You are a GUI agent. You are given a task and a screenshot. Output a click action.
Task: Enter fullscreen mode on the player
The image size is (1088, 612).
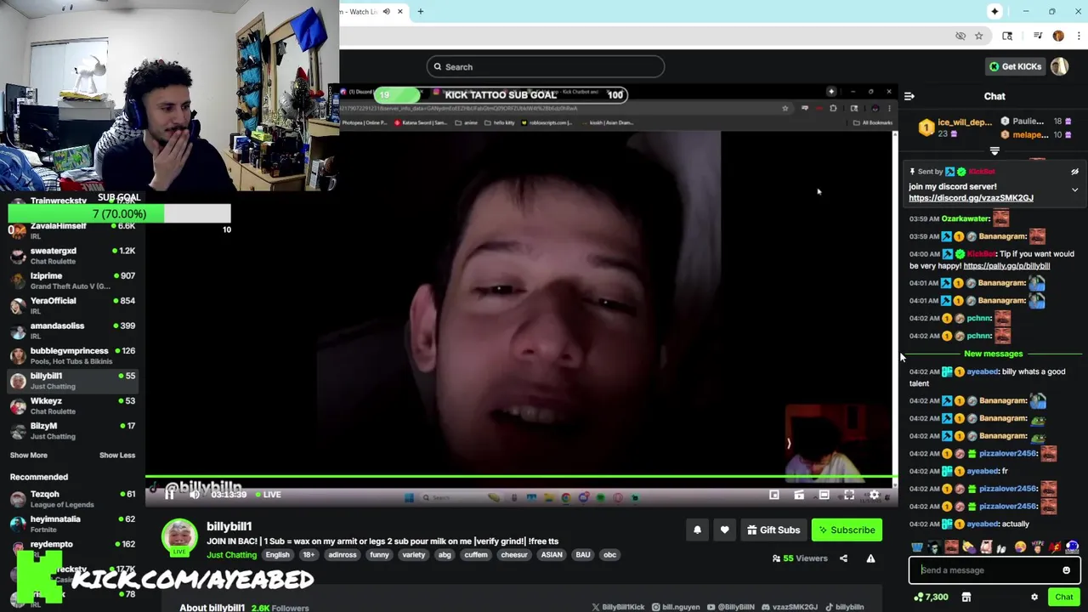848,495
